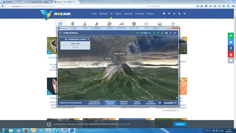Open the Firefox hamburger menu
The height and width of the screenshot is (133, 236).
[233, 6]
